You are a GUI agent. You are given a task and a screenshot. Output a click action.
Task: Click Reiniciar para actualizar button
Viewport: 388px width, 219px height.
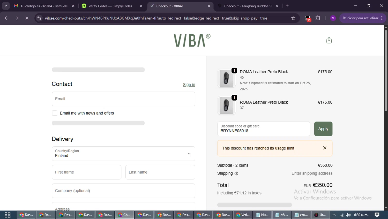click(360, 18)
